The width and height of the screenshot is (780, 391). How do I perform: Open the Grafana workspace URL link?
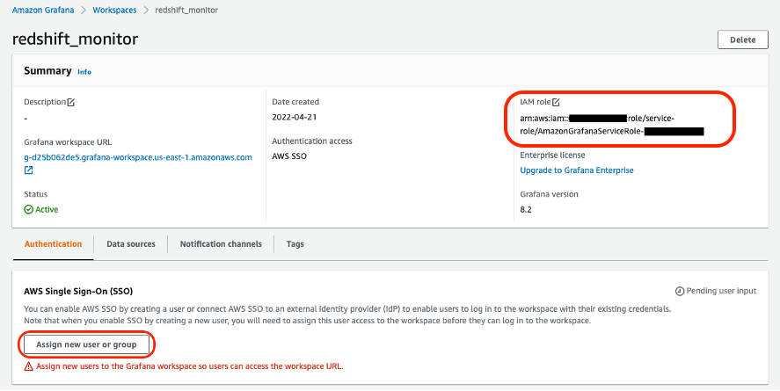(x=138, y=157)
